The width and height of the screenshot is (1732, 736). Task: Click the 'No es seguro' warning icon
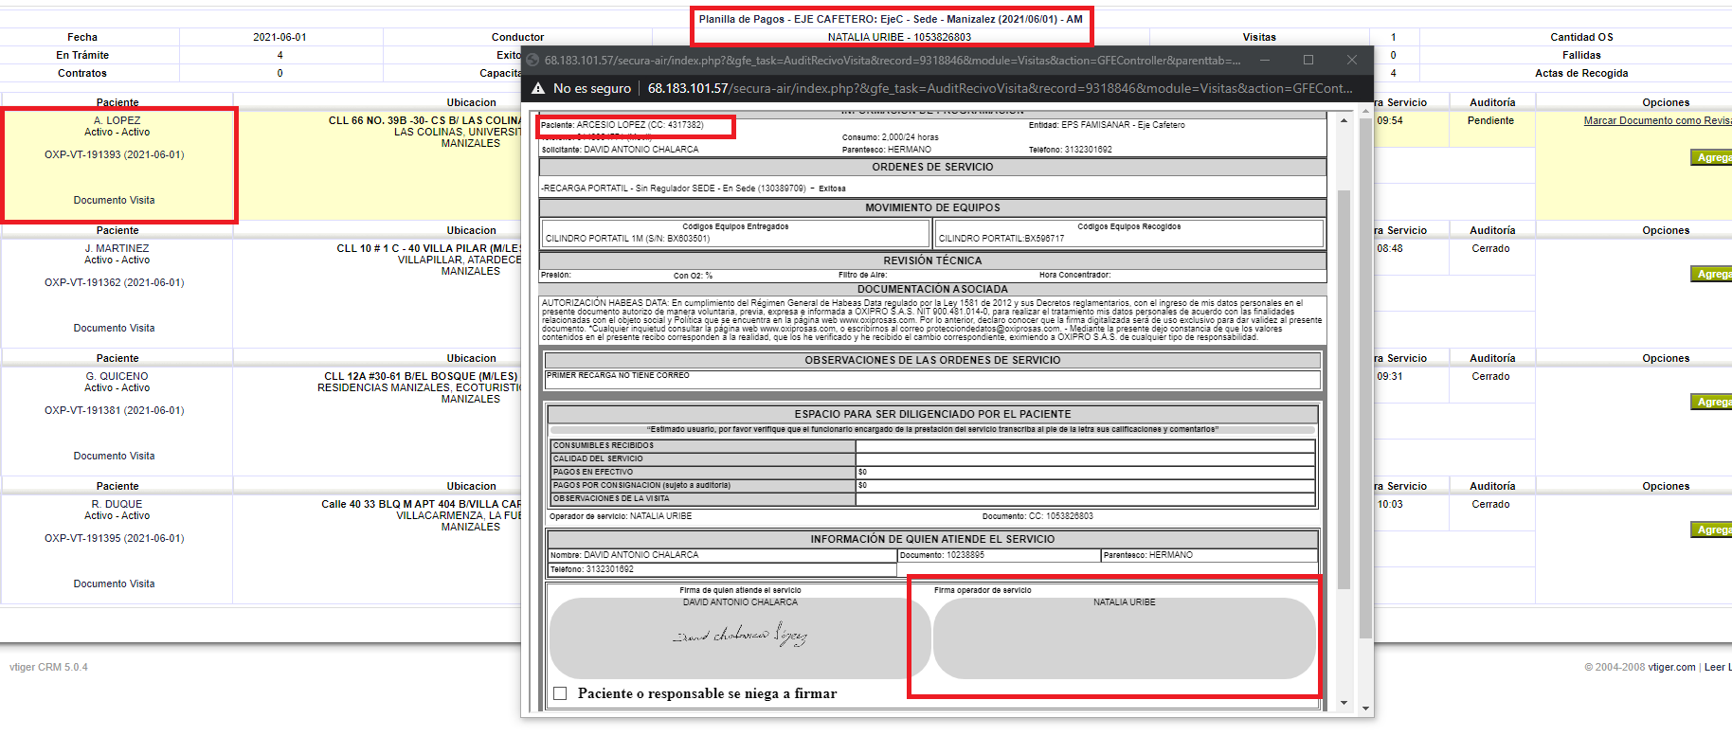[538, 88]
